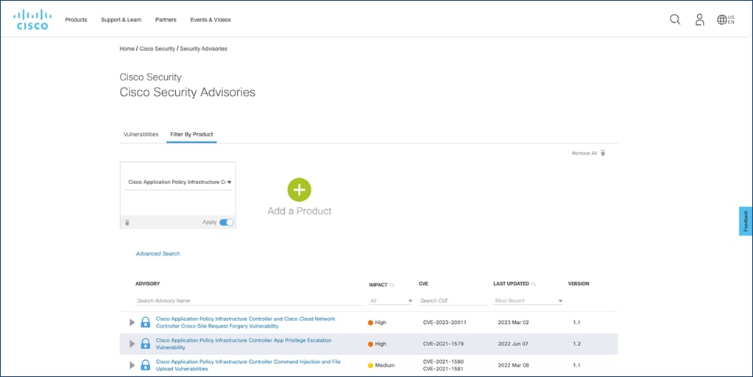Click the 2022 Mar 08 date

(x=513, y=365)
